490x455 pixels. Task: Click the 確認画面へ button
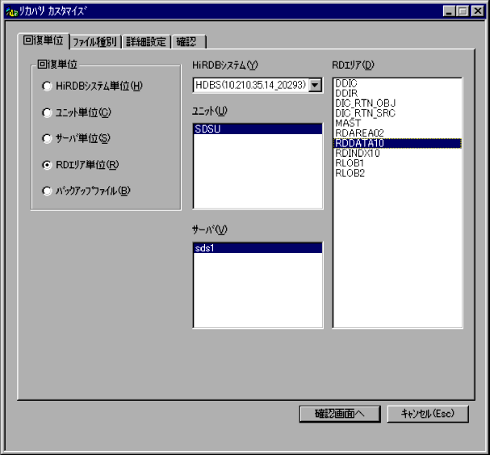340,414
